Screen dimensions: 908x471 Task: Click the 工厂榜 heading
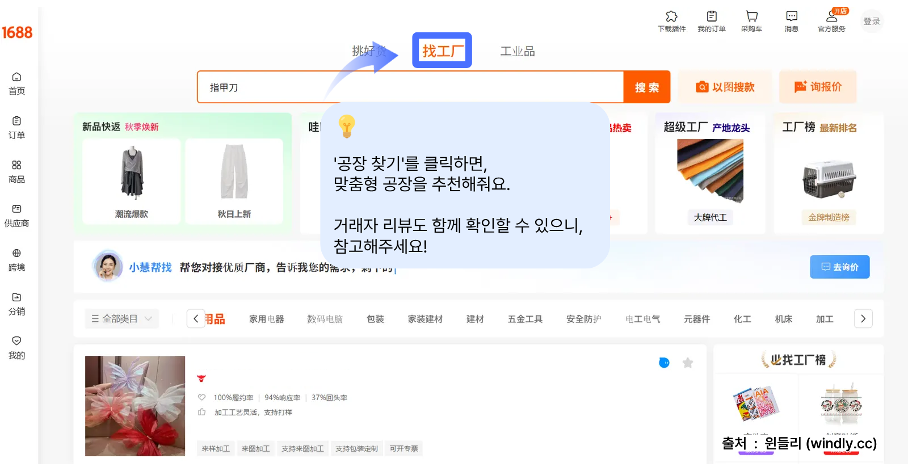tap(798, 127)
